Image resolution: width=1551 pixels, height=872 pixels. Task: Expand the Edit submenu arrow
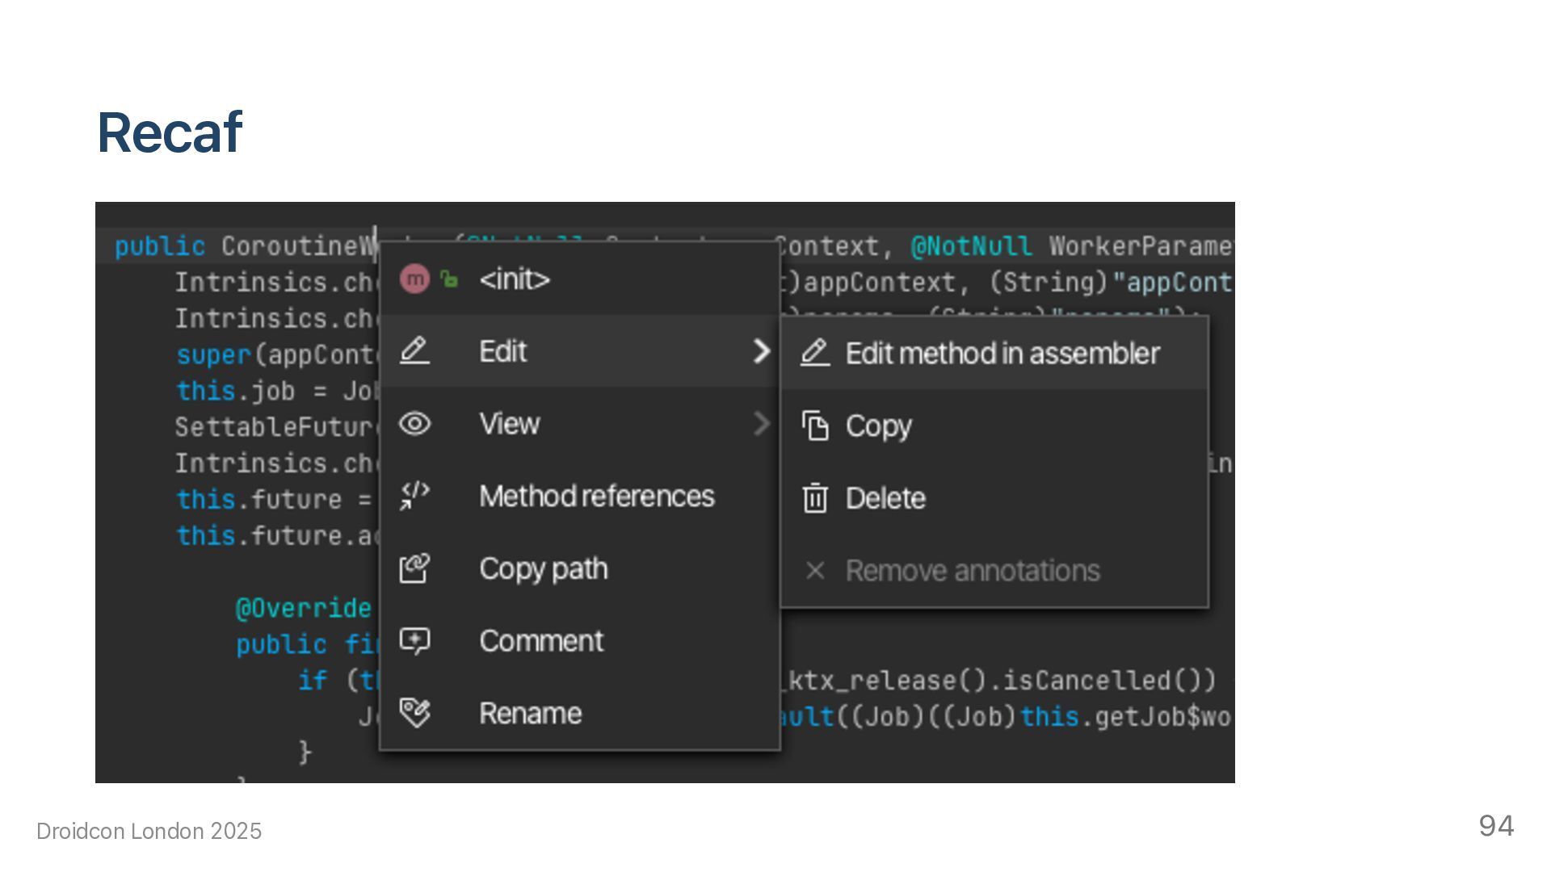point(761,351)
